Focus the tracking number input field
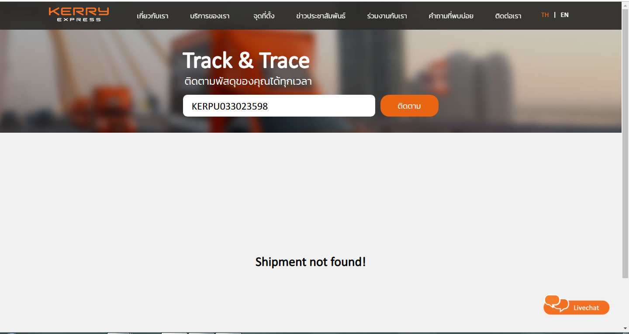 click(x=279, y=106)
